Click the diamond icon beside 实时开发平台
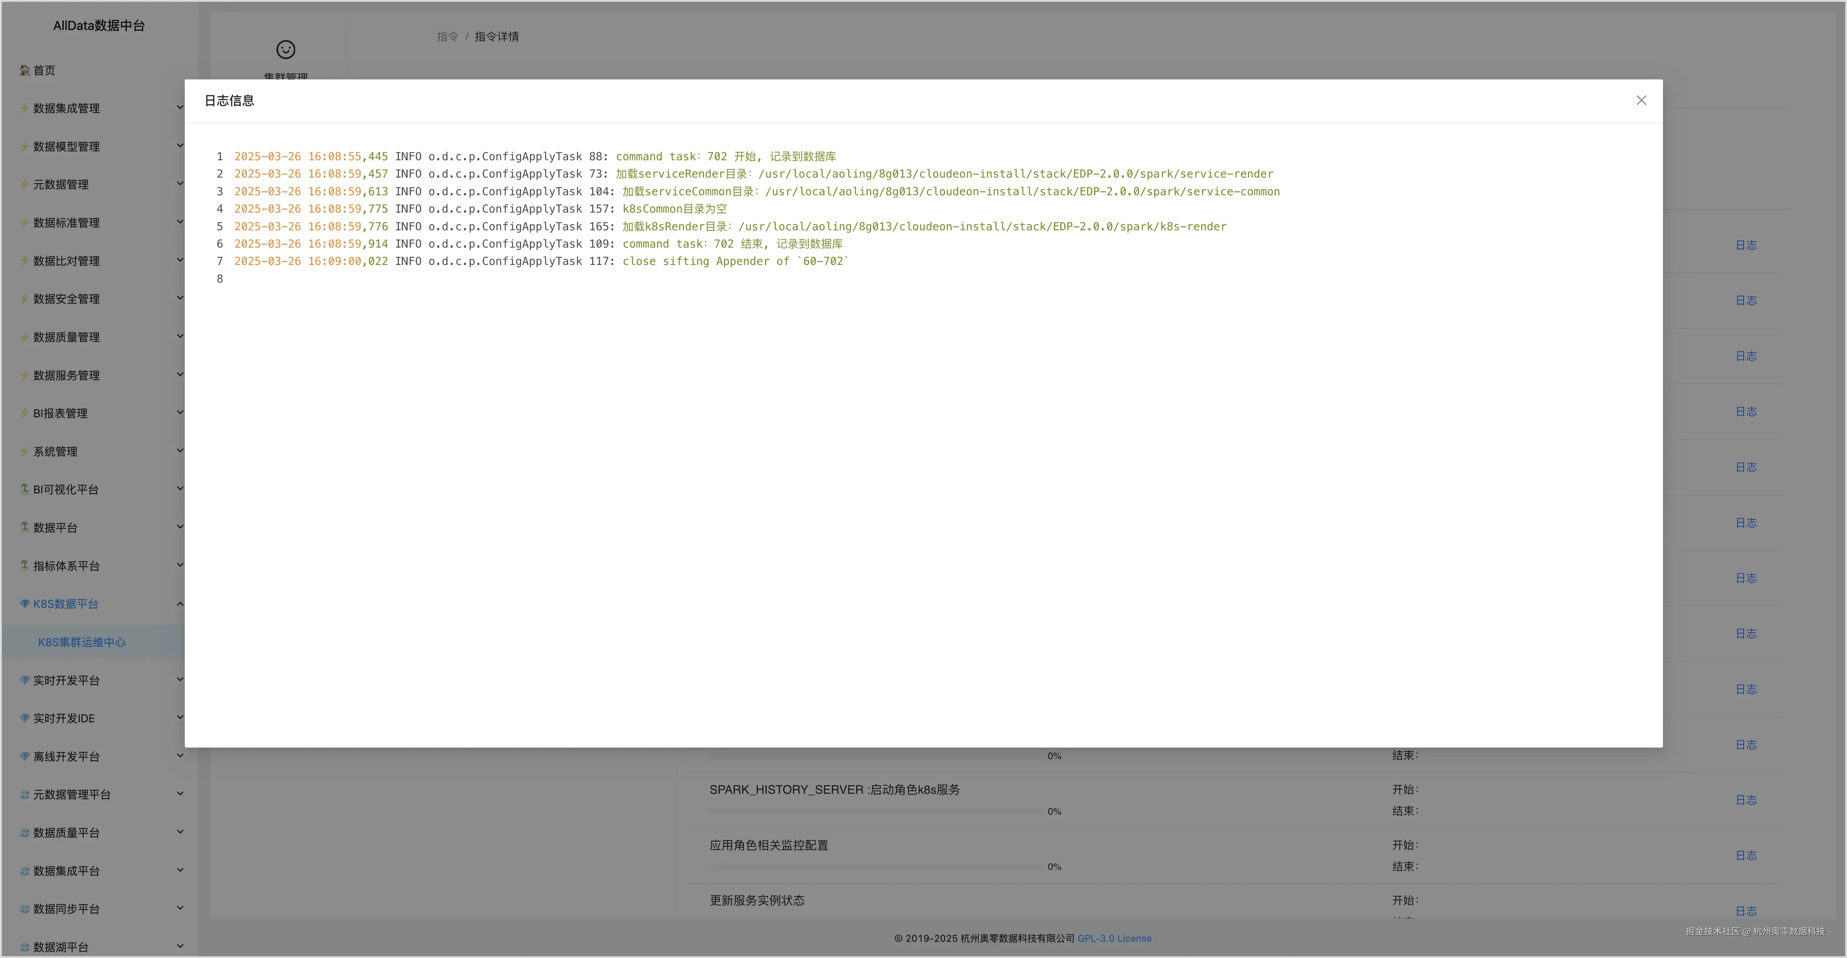 pos(25,680)
